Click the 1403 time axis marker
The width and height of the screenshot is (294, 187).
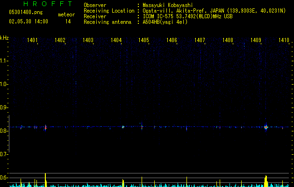pyautogui.click(x=88, y=40)
